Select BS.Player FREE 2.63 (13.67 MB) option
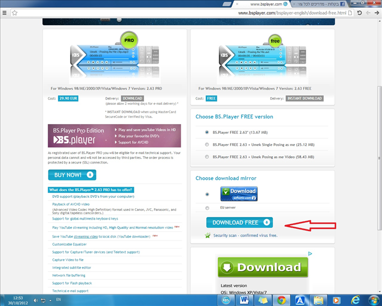 click(207, 132)
